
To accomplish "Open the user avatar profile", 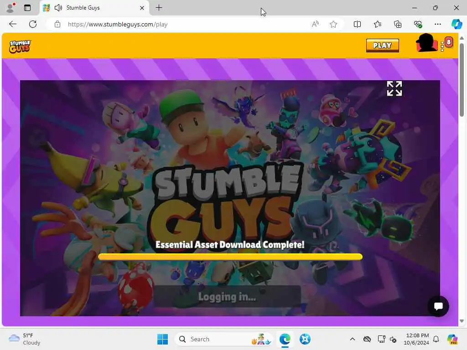I will point(426,43).
